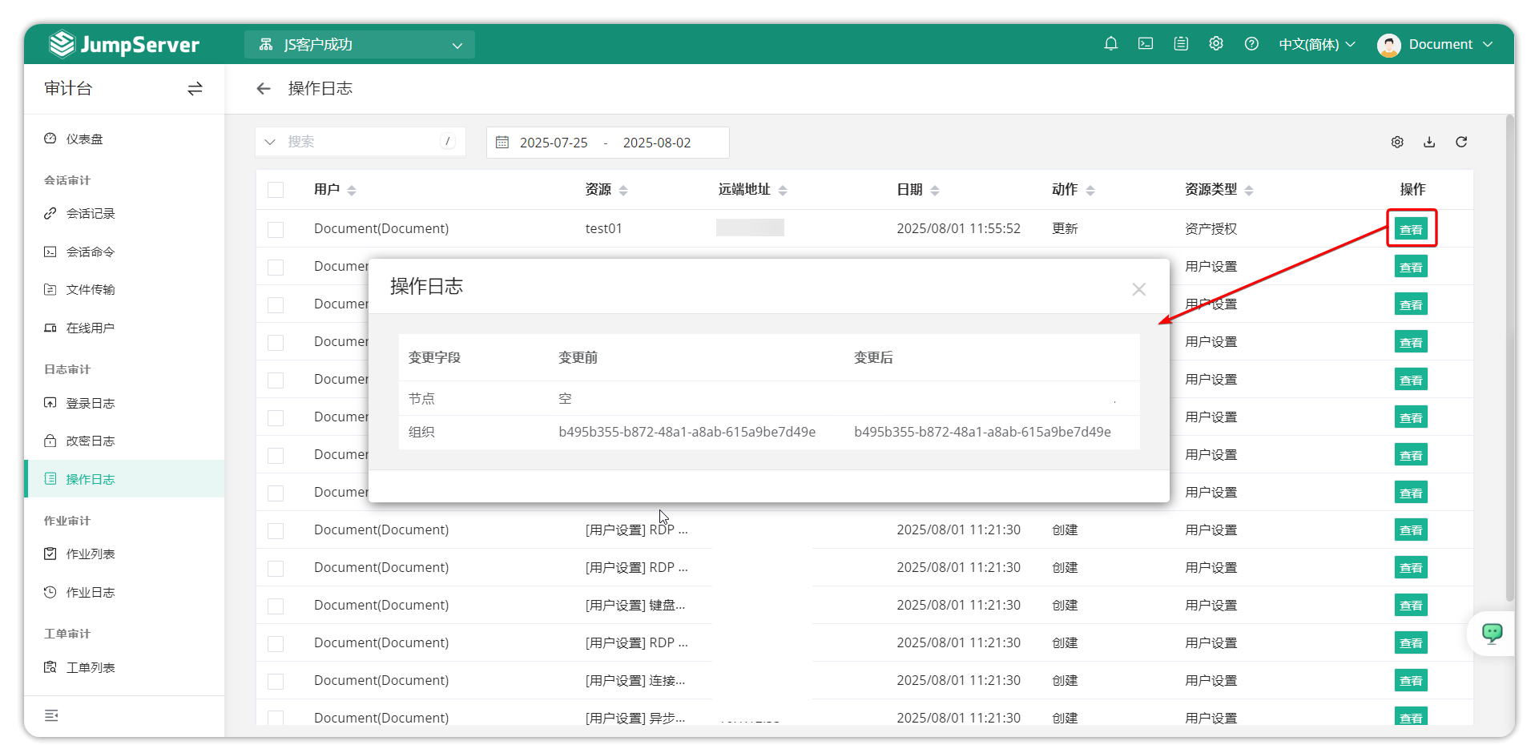Screen dimensions: 1539x753
Task: Click 查看 for the 键盘 row
Action: [x=1411, y=606]
